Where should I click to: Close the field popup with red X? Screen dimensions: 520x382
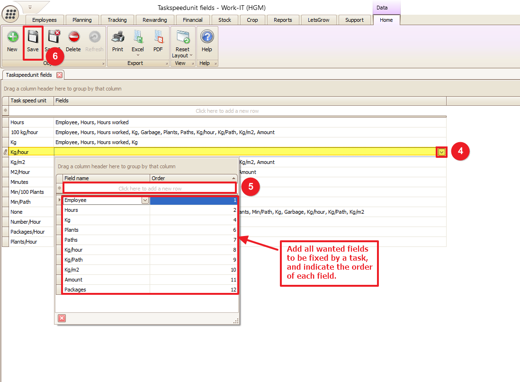[x=62, y=318]
